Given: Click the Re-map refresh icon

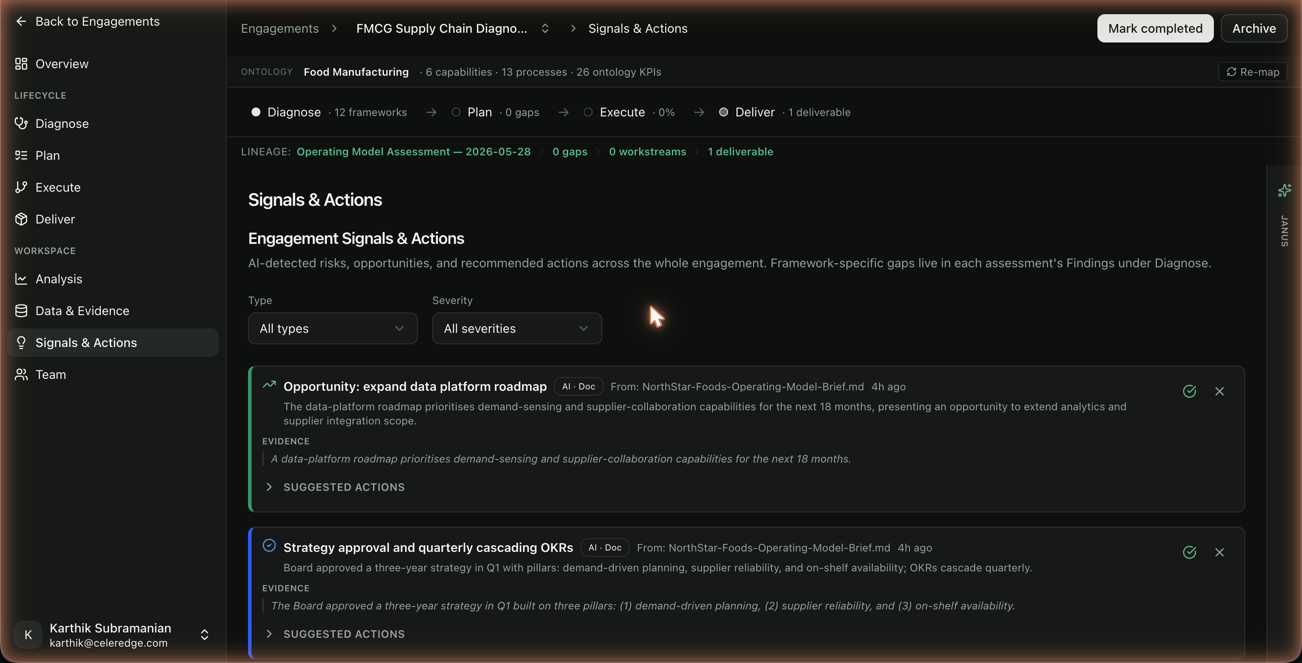Looking at the screenshot, I should 1231,72.
